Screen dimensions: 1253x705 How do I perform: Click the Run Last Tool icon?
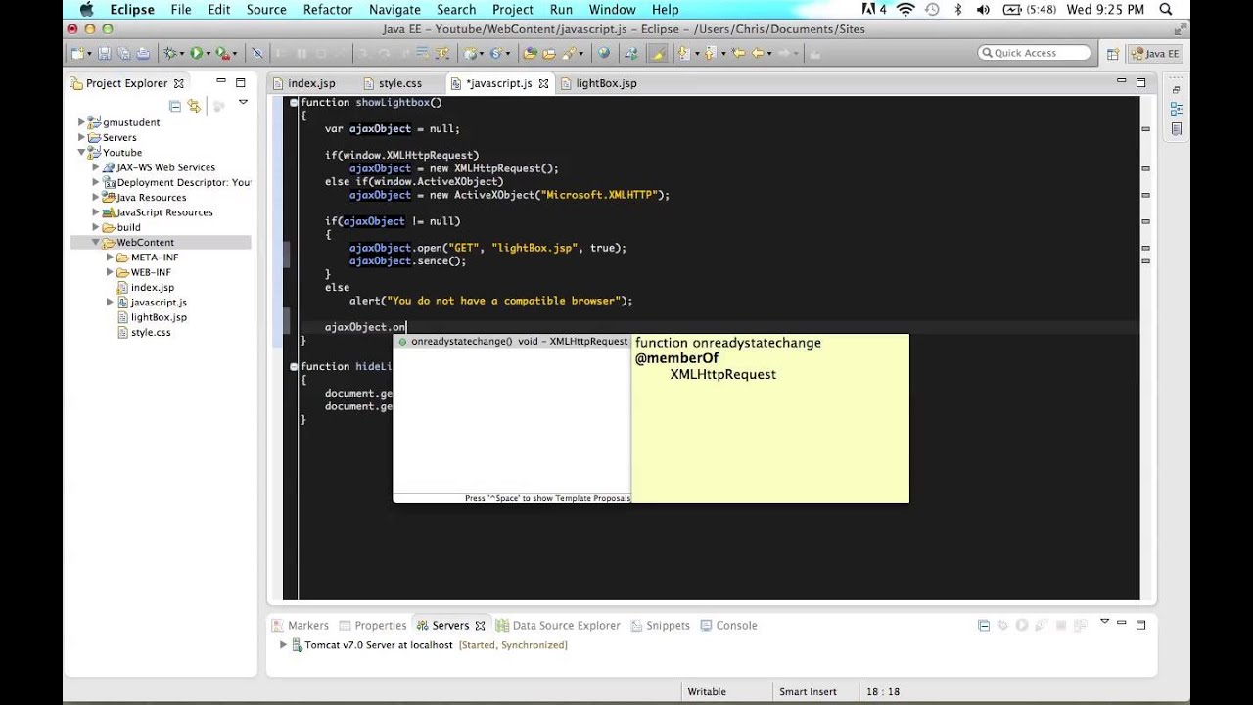(x=222, y=53)
